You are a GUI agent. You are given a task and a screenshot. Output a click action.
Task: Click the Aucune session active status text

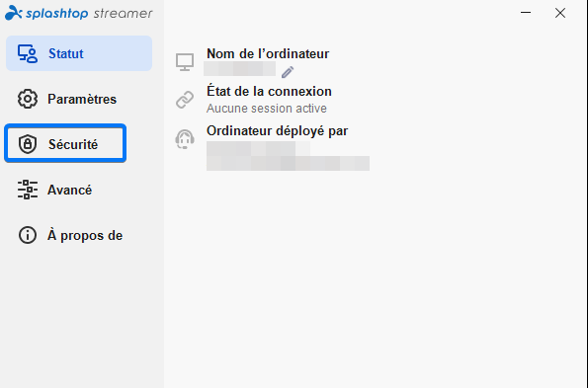pos(267,109)
